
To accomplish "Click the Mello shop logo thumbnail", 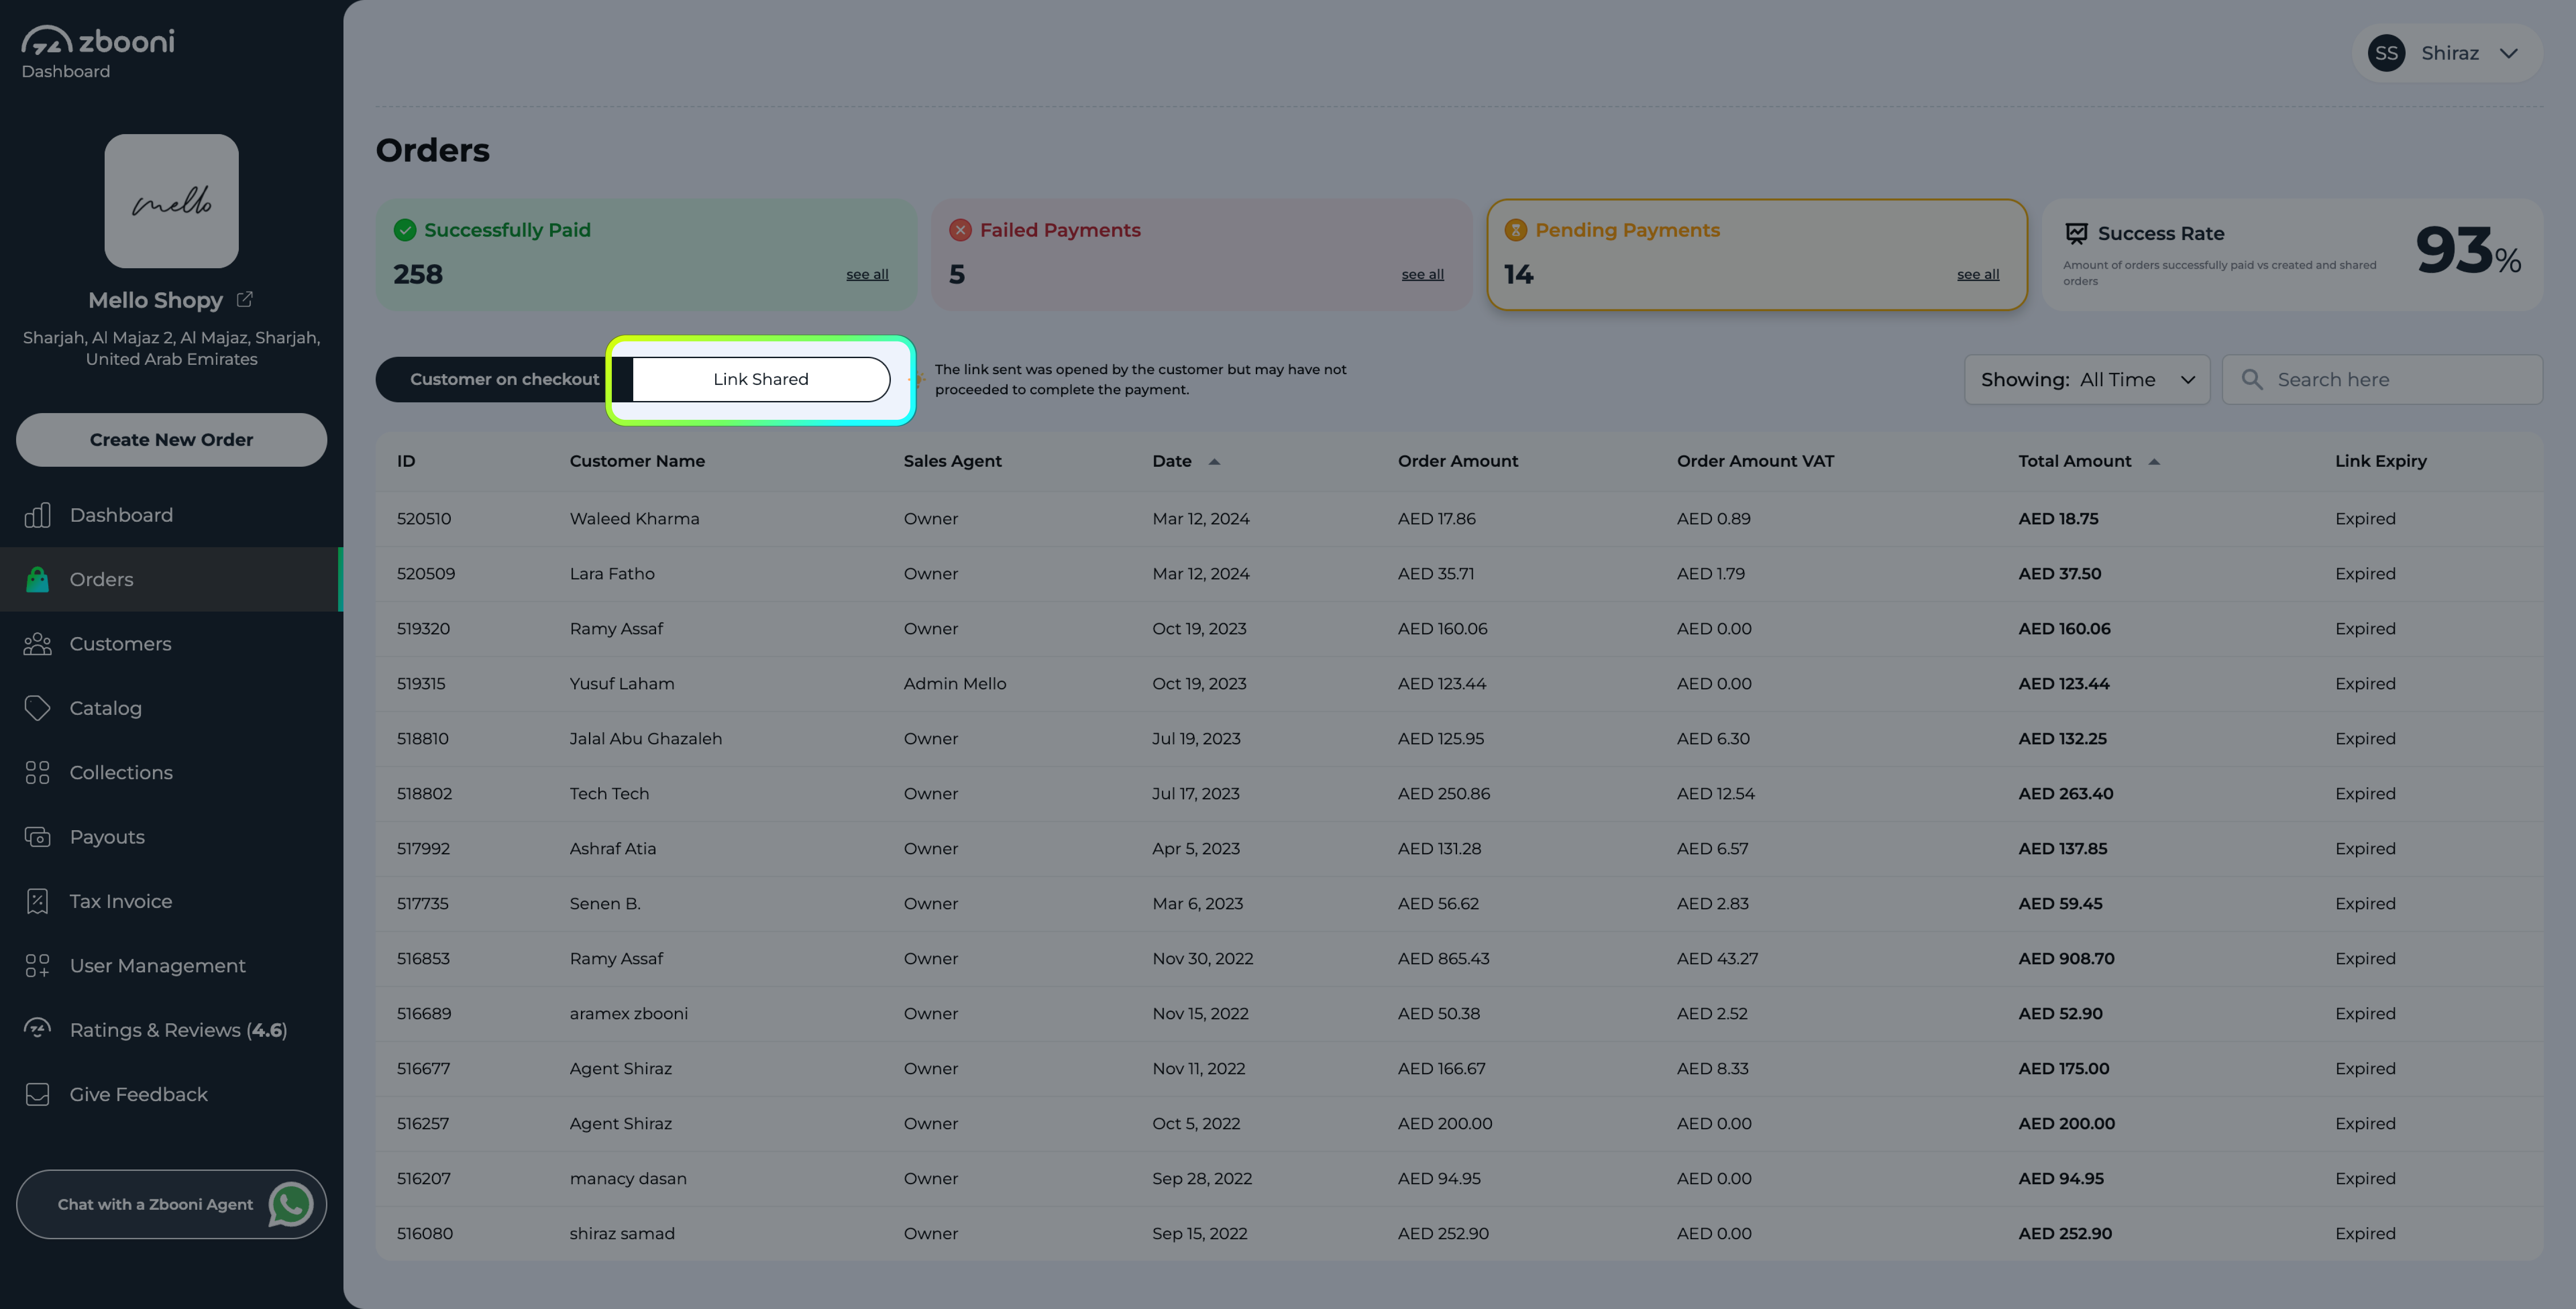I will click(x=172, y=201).
